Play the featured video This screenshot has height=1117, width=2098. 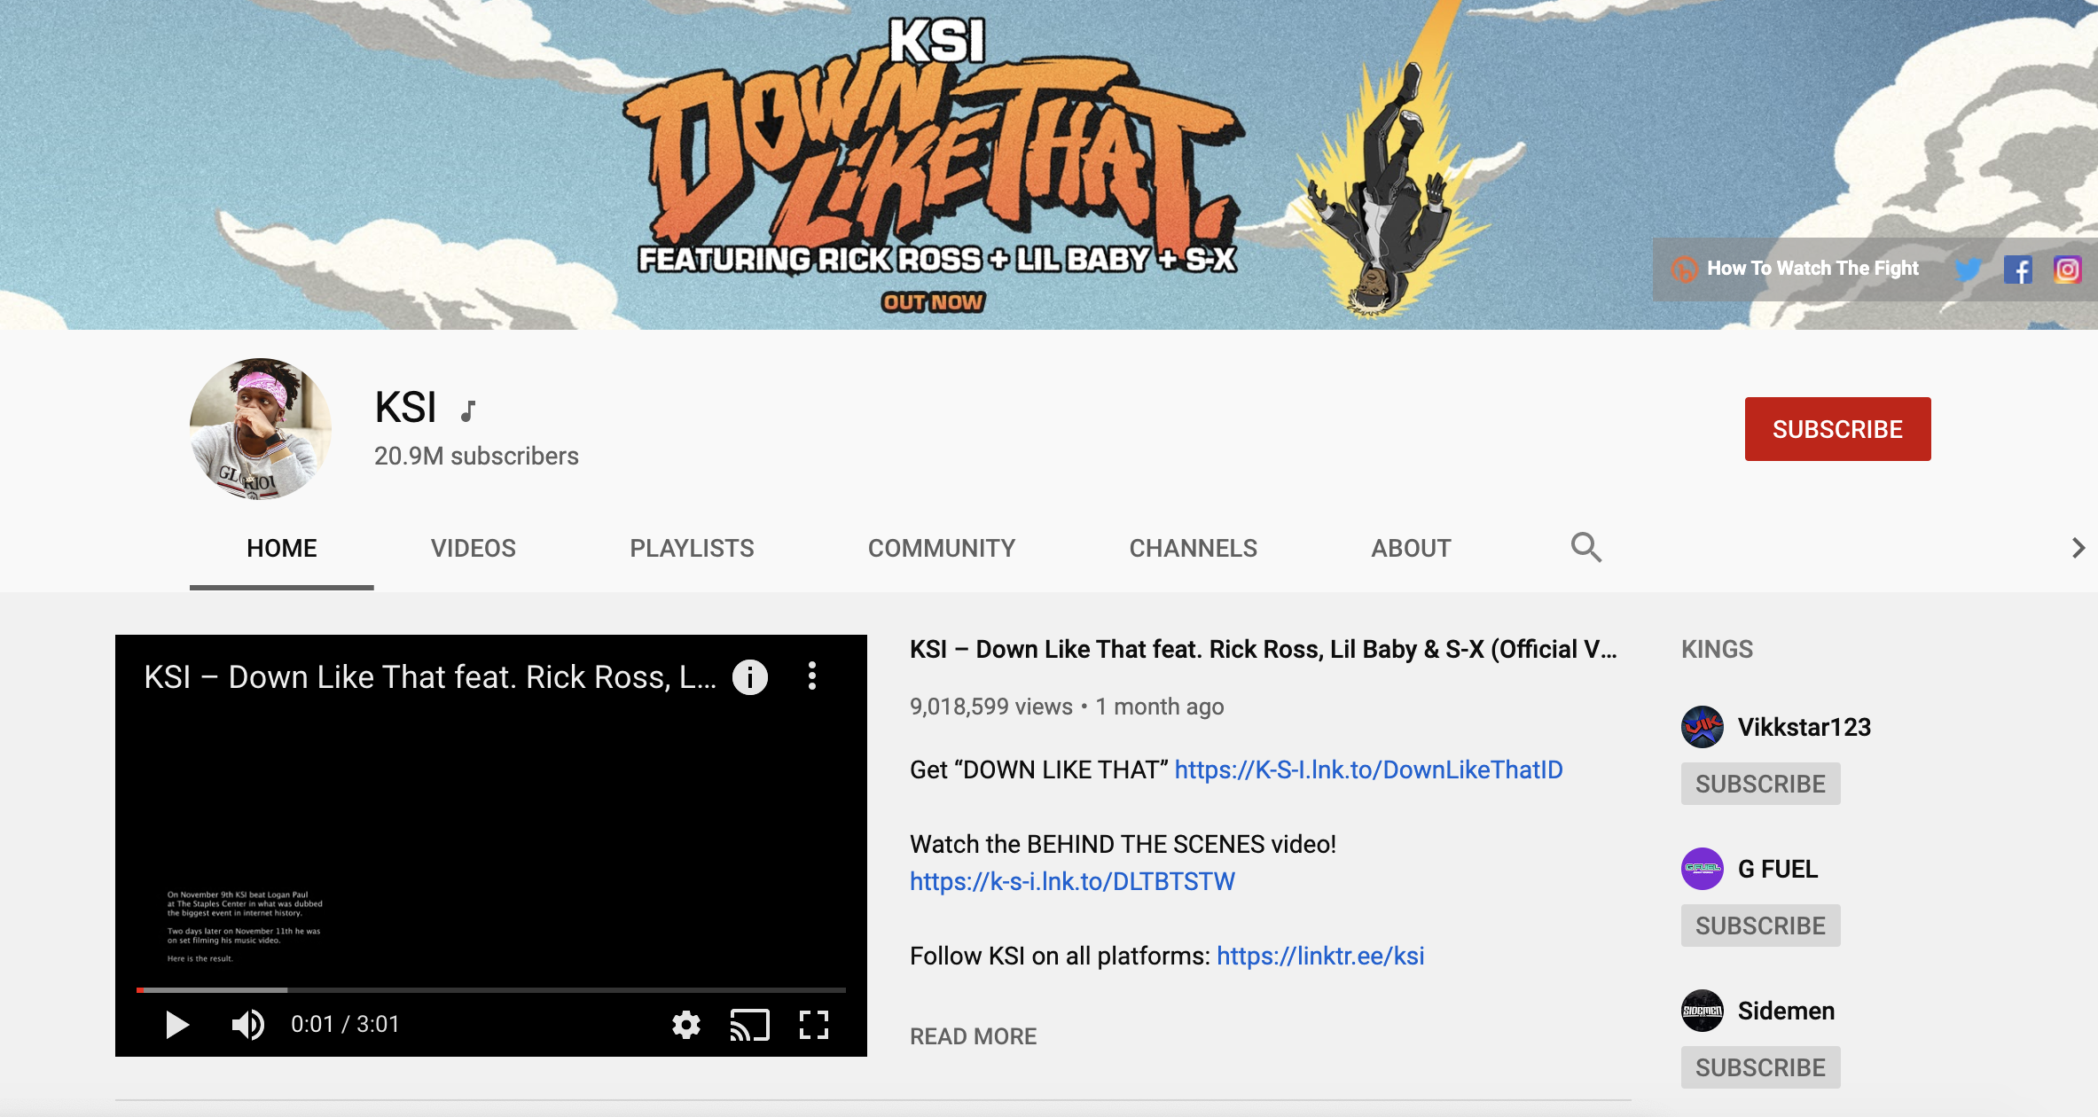[x=177, y=1025]
